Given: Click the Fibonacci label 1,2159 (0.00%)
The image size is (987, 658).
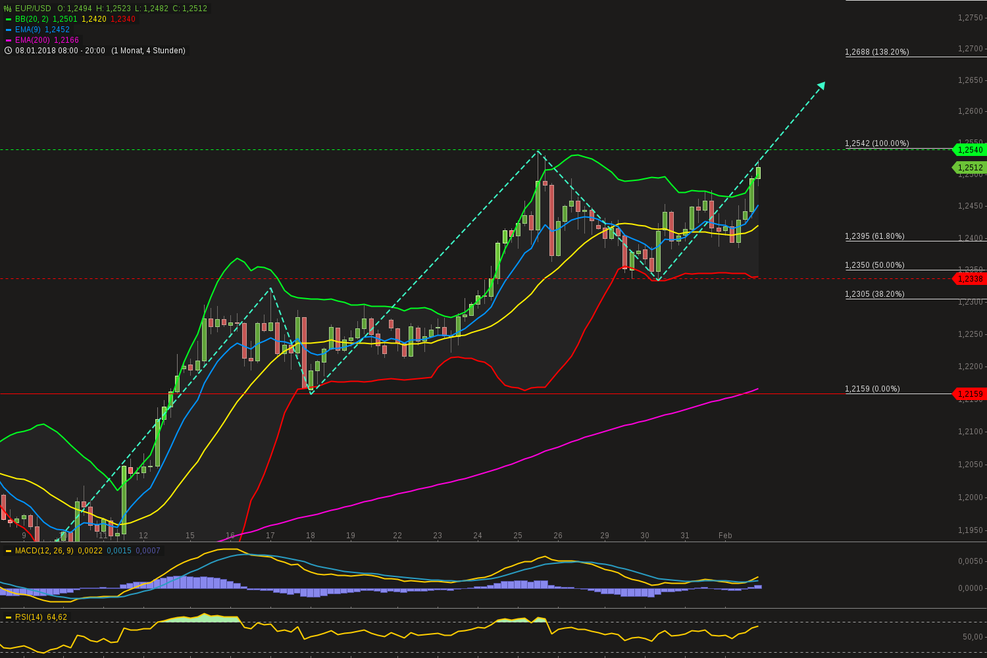Looking at the screenshot, I should pyautogui.click(x=873, y=389).
